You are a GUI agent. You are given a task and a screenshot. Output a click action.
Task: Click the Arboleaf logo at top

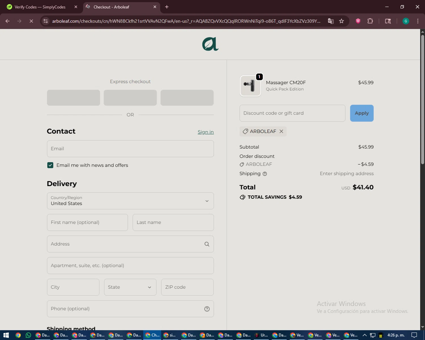tap(210, 44)
